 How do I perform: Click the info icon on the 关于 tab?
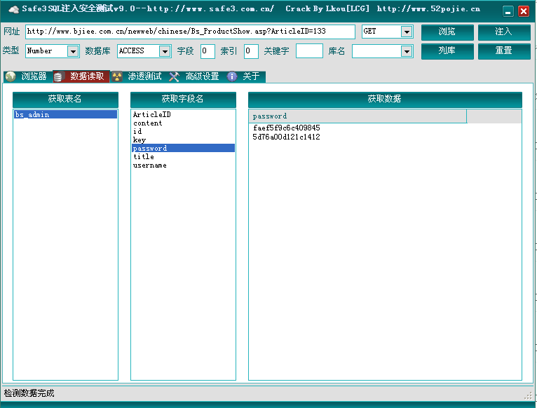pyautogui.click(x=232, y=76)
